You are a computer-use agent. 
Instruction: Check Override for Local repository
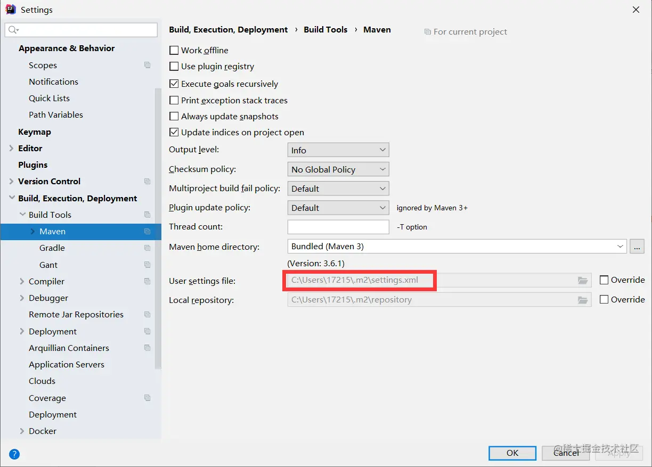pos(604,300)
